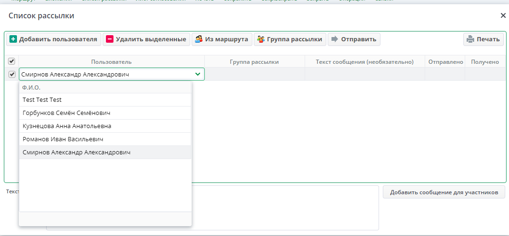The height and width of the screenshot is (236, 509).
Task: Collapse the user combo box arrow
Action: point(198,74)
